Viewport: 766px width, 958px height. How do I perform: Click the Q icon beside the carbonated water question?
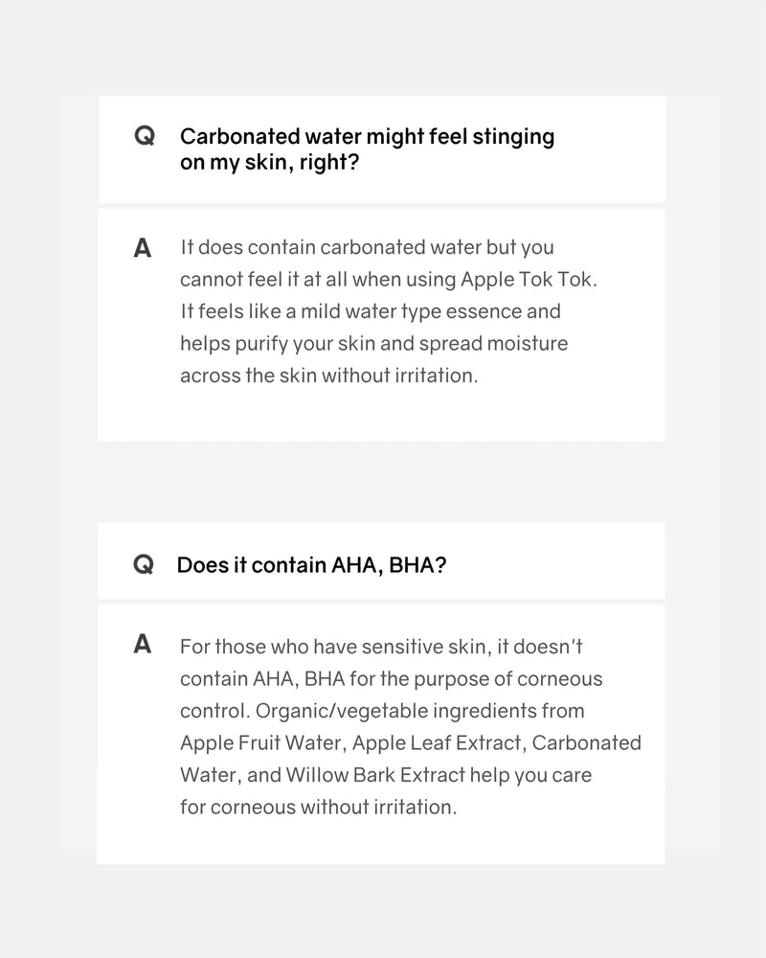pyautogui.click(x=144, y=137)
